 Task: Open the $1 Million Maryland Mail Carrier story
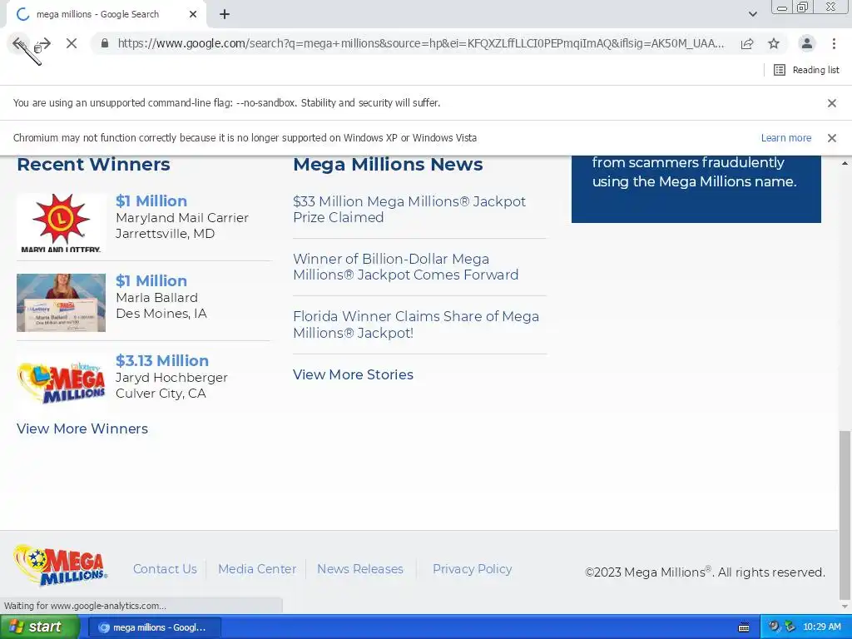[151, 201]
